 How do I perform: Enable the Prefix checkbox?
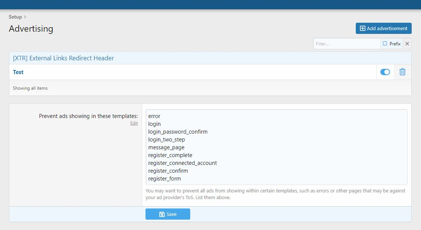(x=385, y=44)
